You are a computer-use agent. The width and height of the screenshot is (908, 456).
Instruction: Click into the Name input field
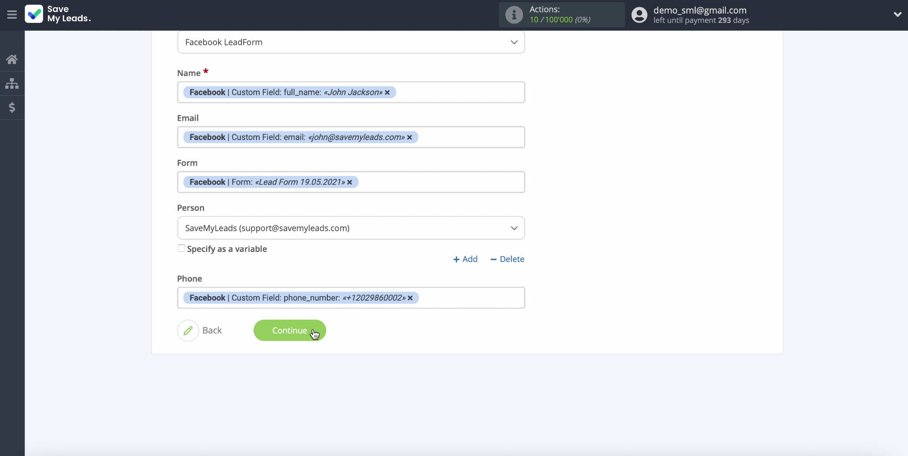(351, 92)
